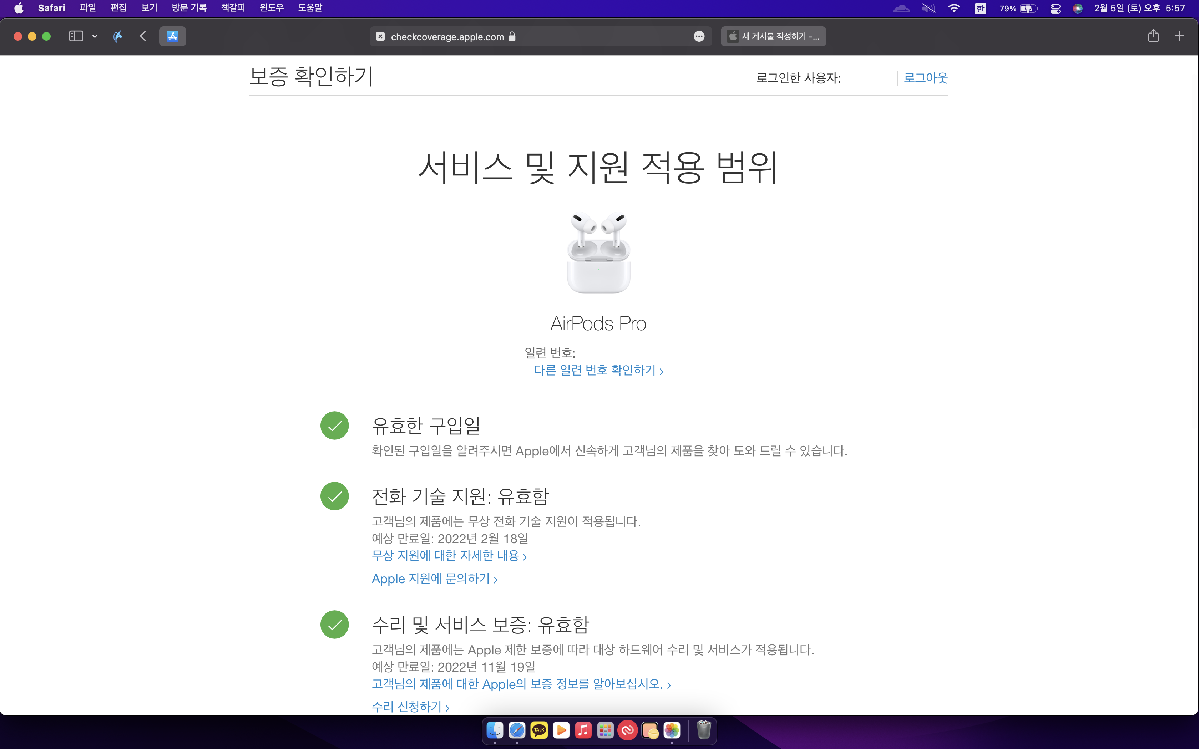This screenshot has width=1199, height=749.
Task: Open the Safari menu
Action: [x=51, y=8]
